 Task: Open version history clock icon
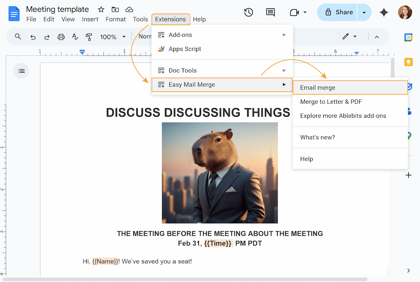pos(248,12)
